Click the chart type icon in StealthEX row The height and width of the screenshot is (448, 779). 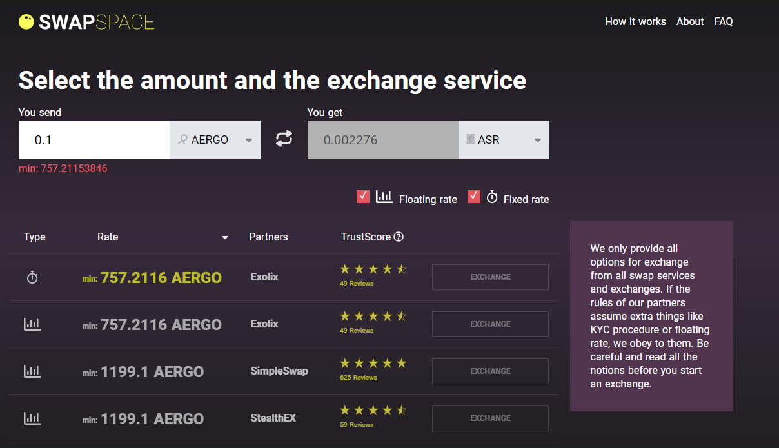32,418
